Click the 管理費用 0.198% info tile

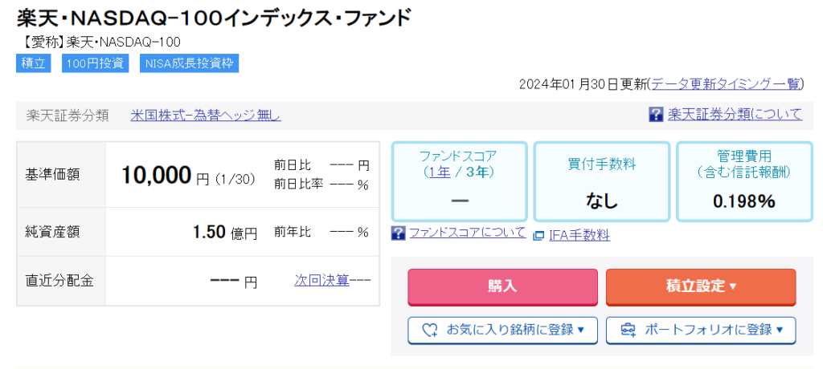(x=743, y=182)
